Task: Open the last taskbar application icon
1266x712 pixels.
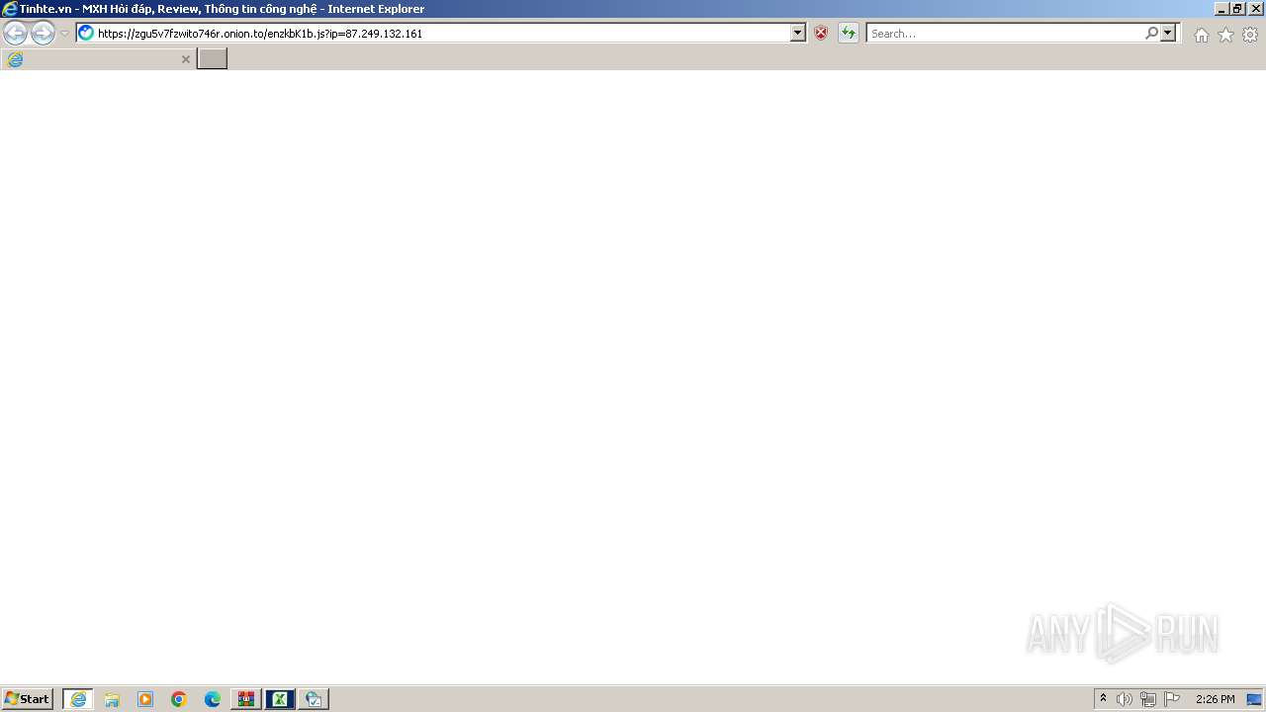Action: click(x=314, y=699)
